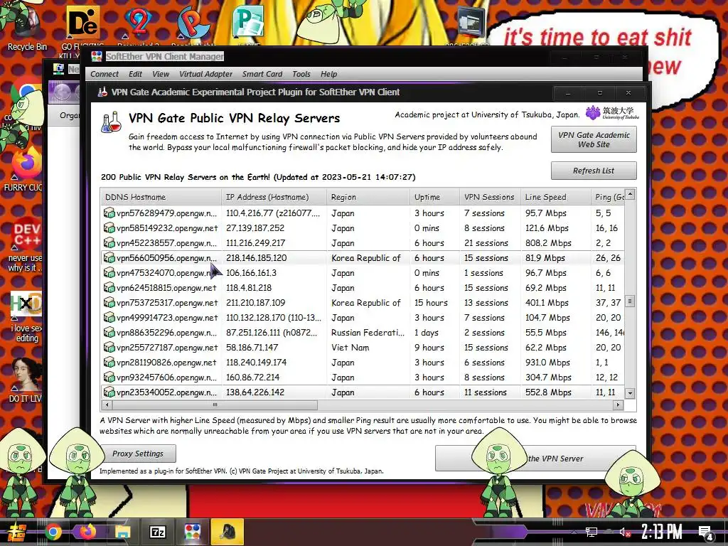Select server icon for vpn255727187
Image resolution: width=728 pixels, height=546 pixels.
[109, 347]
